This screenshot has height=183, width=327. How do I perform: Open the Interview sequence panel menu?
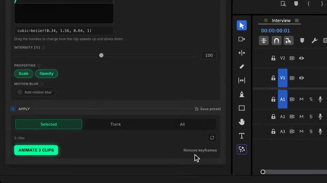(297, 21)
